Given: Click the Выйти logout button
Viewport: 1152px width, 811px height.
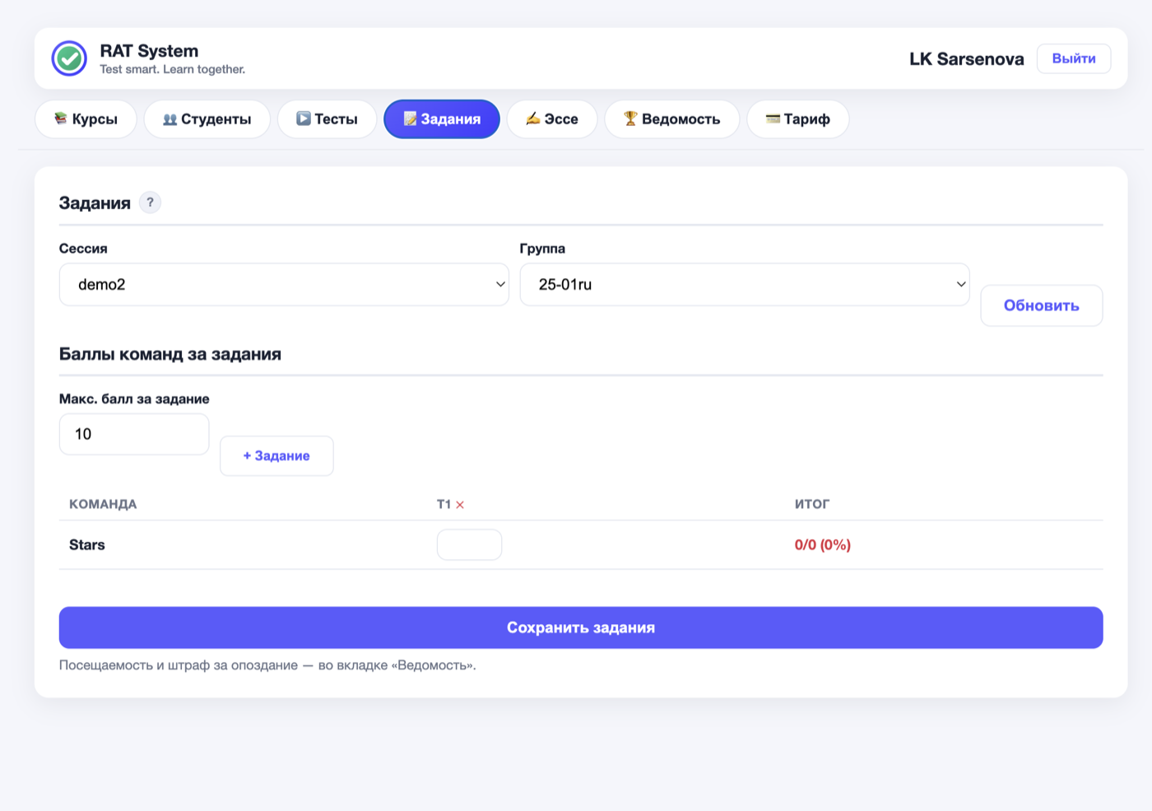Looking at the screenshot, I should click(x=1074, y=58).
